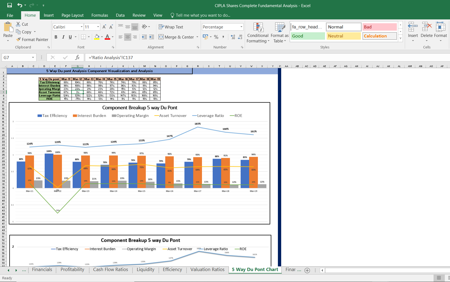Viewport: 450px width, 282px height.
Task: Click the Increase Decimal icon
Action: [233, 37]
